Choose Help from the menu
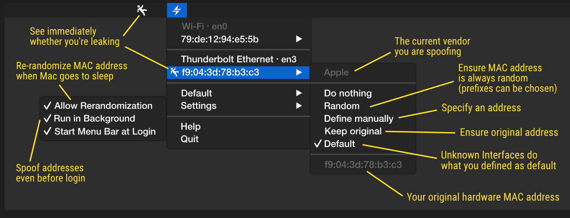570x218 pixels. pos(191,127)
